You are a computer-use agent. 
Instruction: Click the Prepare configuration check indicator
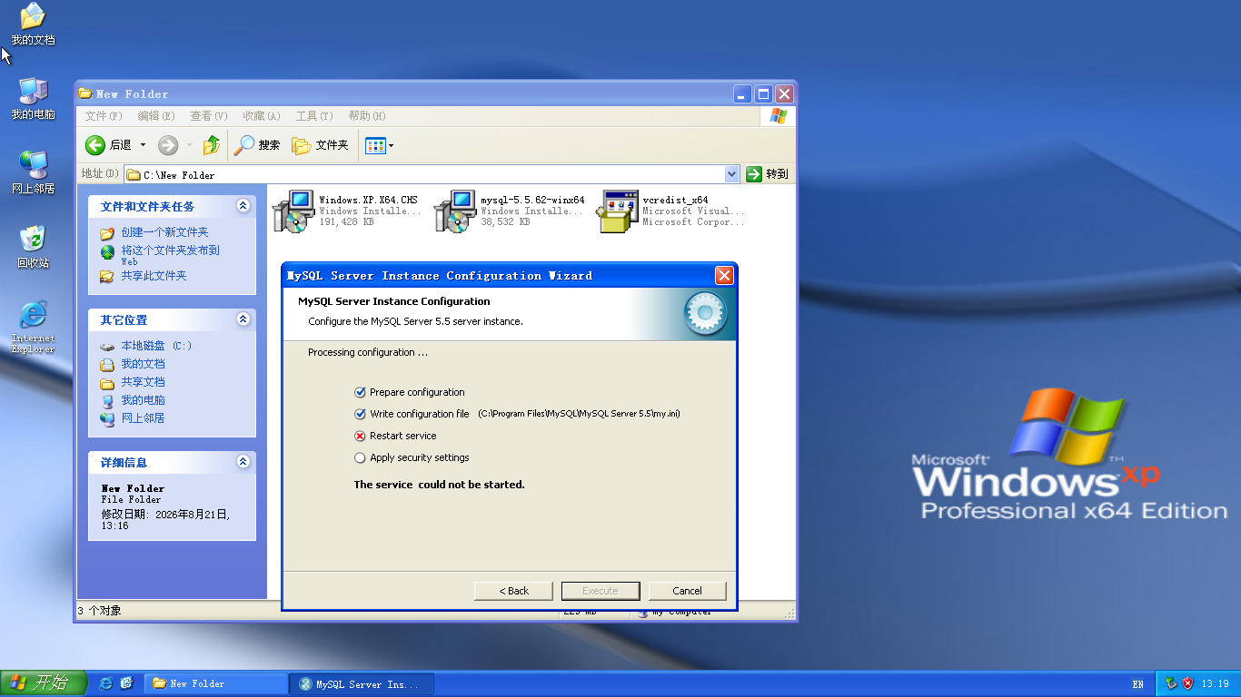(x=360, y=392)
